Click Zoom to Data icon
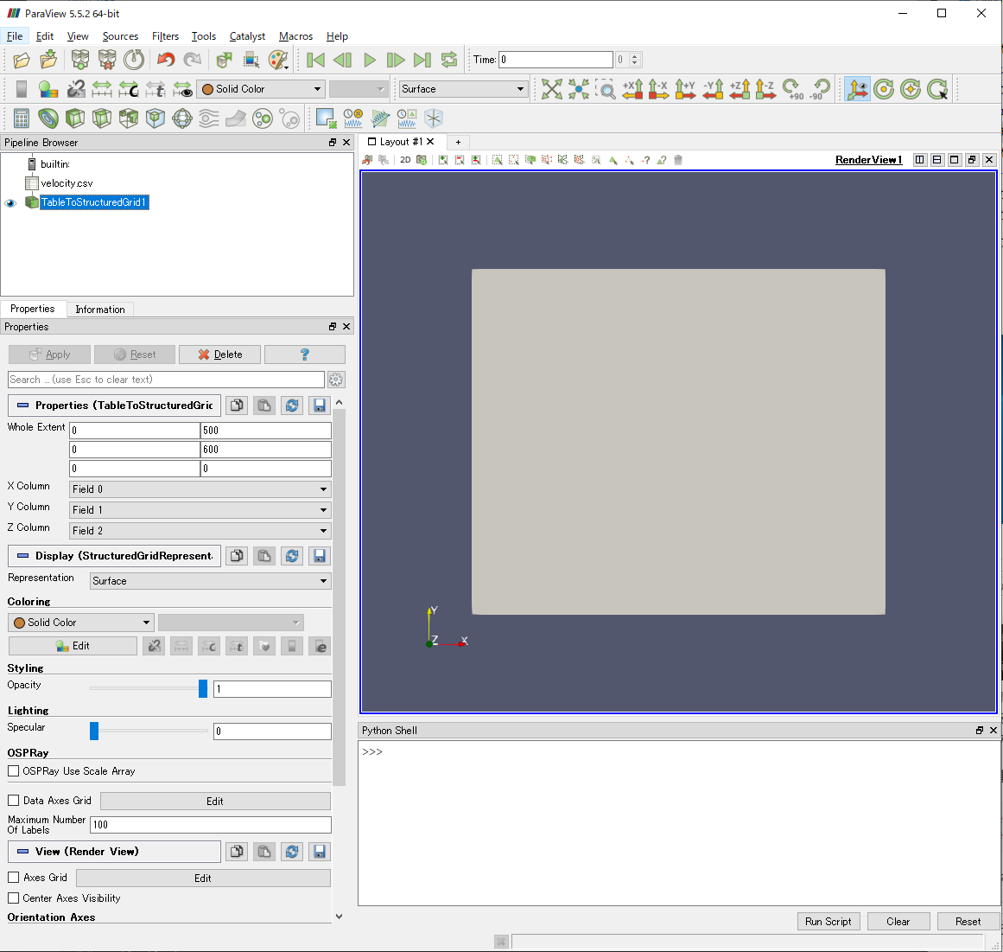Viewport: 1003px width, 952px height. 578,89
